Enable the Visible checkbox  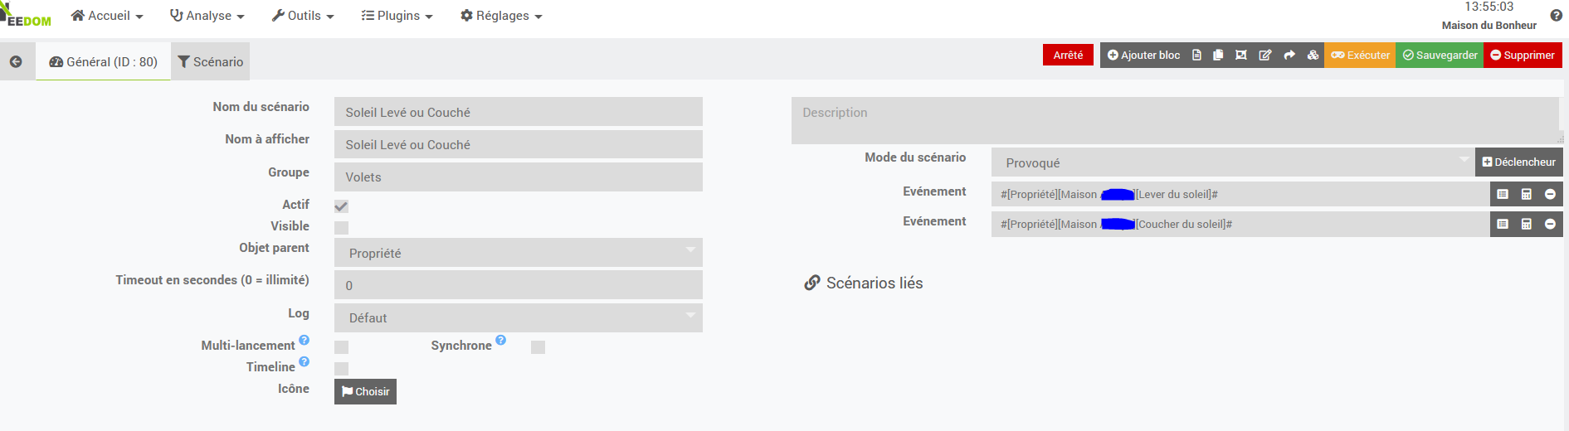341,228
